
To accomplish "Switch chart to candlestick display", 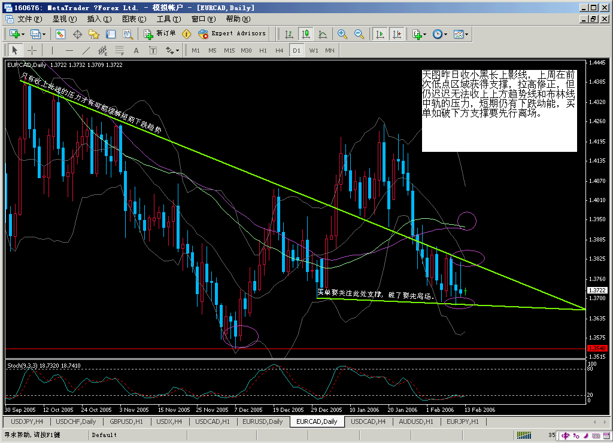I will (x=305, y=34).
